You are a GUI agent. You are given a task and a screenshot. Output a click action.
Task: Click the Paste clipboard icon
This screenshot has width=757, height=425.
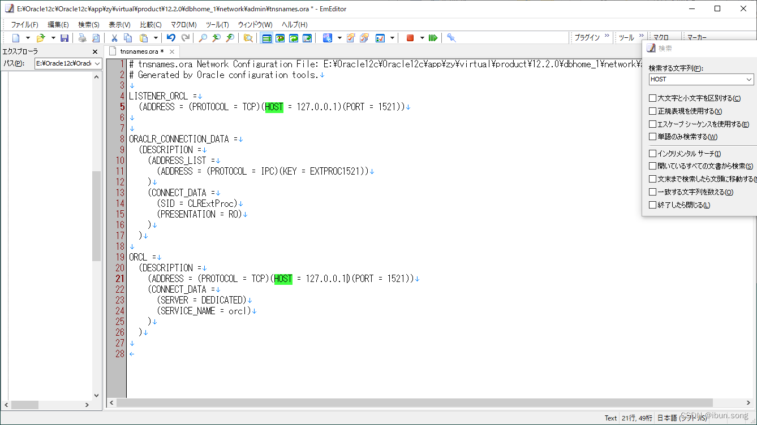[144, 38]
